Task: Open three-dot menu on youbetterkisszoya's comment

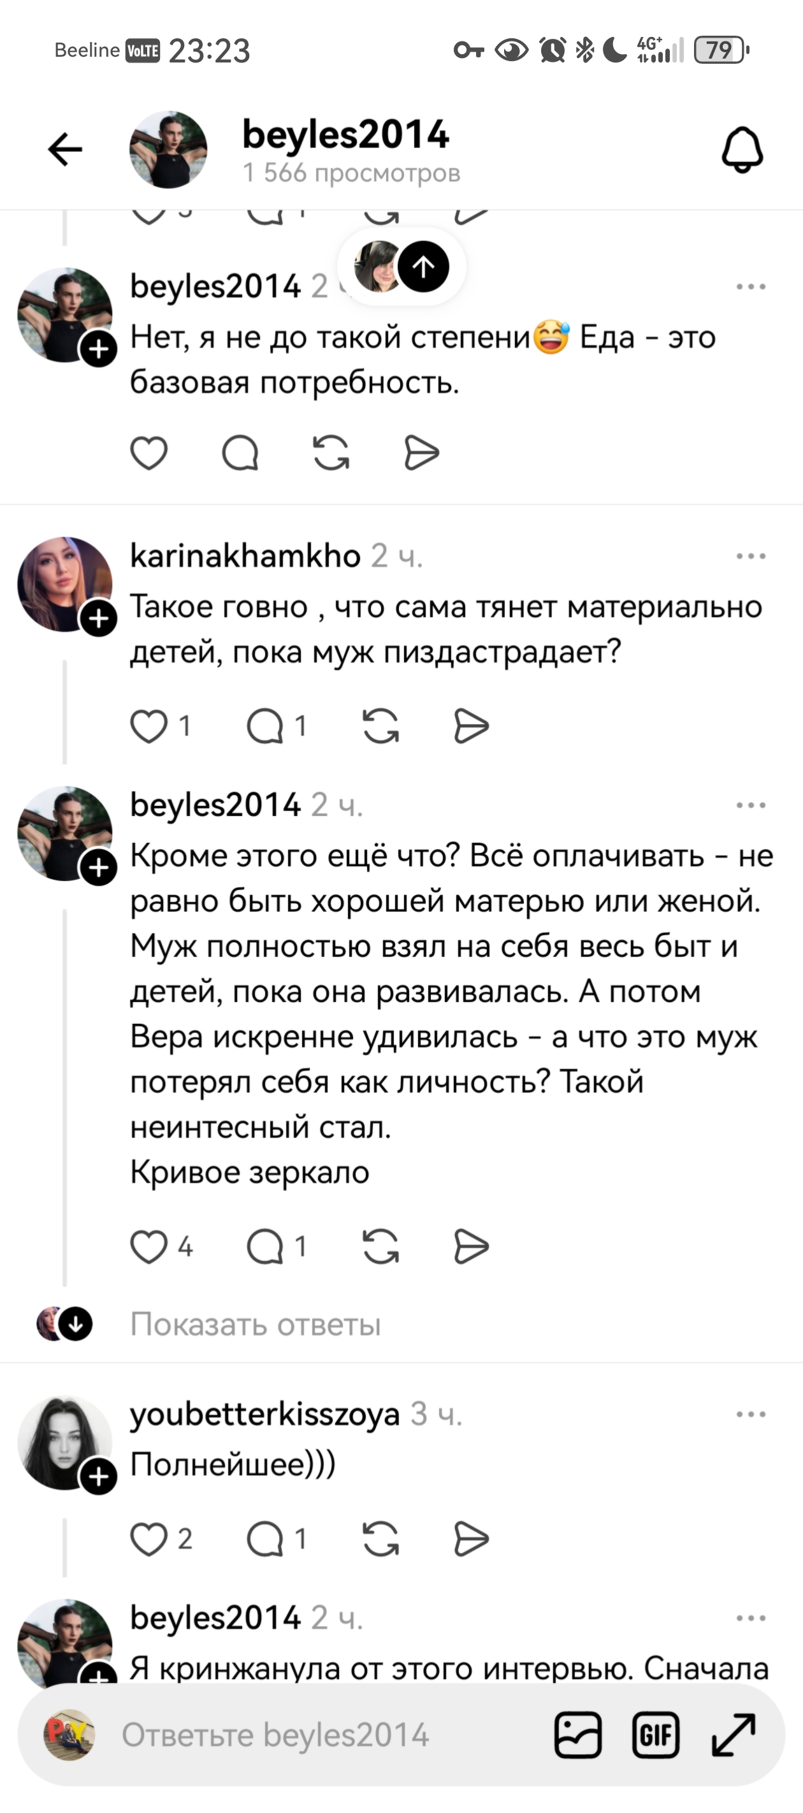Action: [x=750, y=1414]
